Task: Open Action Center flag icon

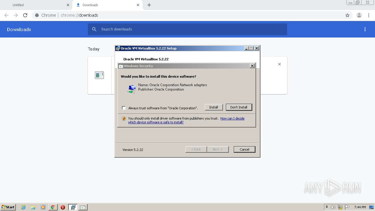Action: pyautogui.click(x=347, y=207)
